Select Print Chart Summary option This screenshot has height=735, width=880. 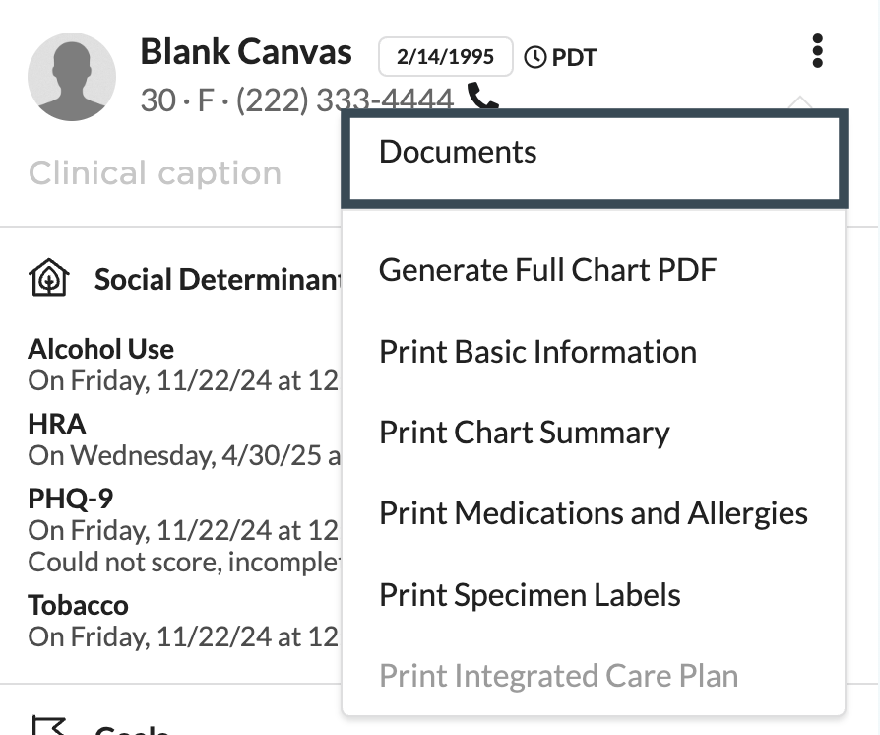[x=524, y=433]
